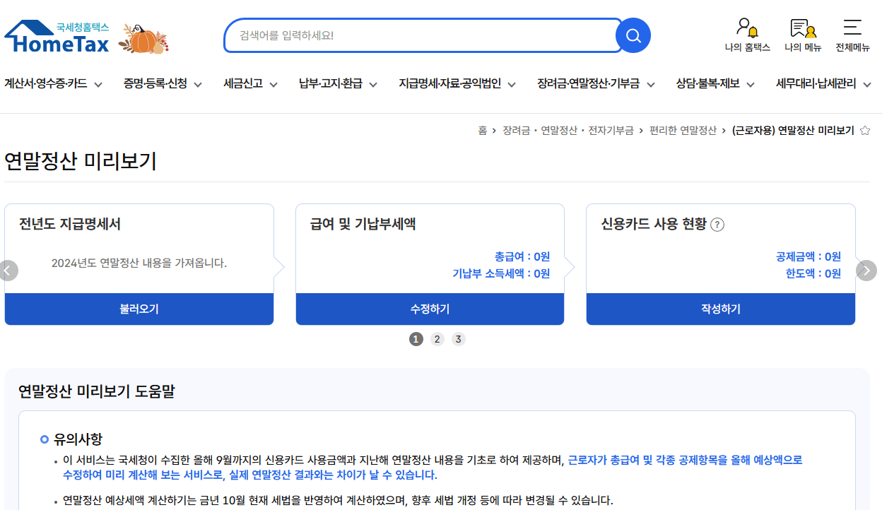The image size is (882, 510).
Task: Open 장려금·연말정산·기부금 menu
Action: [x=595, y=84]
